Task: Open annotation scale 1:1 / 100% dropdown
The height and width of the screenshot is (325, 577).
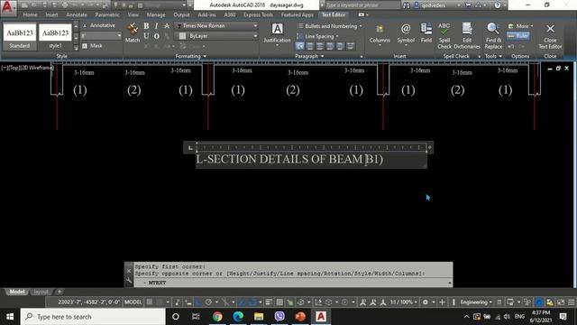Action: tap(404, 302)
